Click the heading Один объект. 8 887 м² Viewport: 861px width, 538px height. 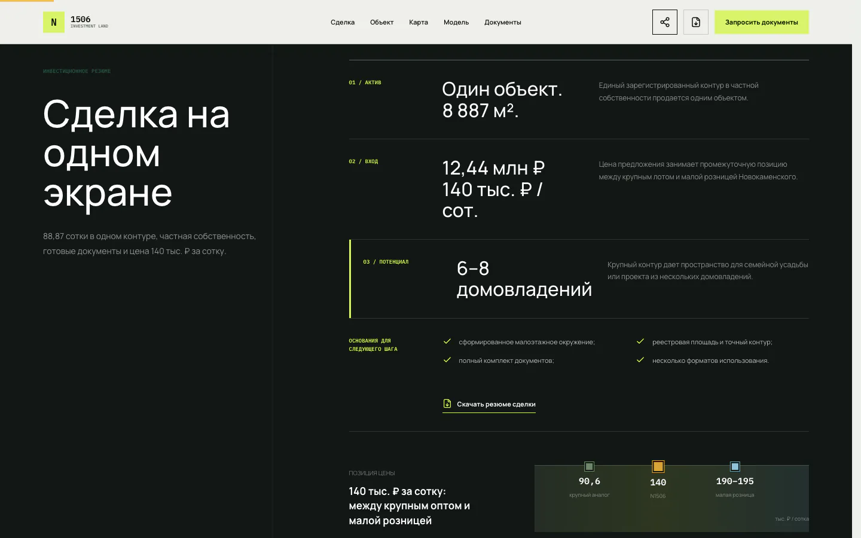(x=502, y=100)
